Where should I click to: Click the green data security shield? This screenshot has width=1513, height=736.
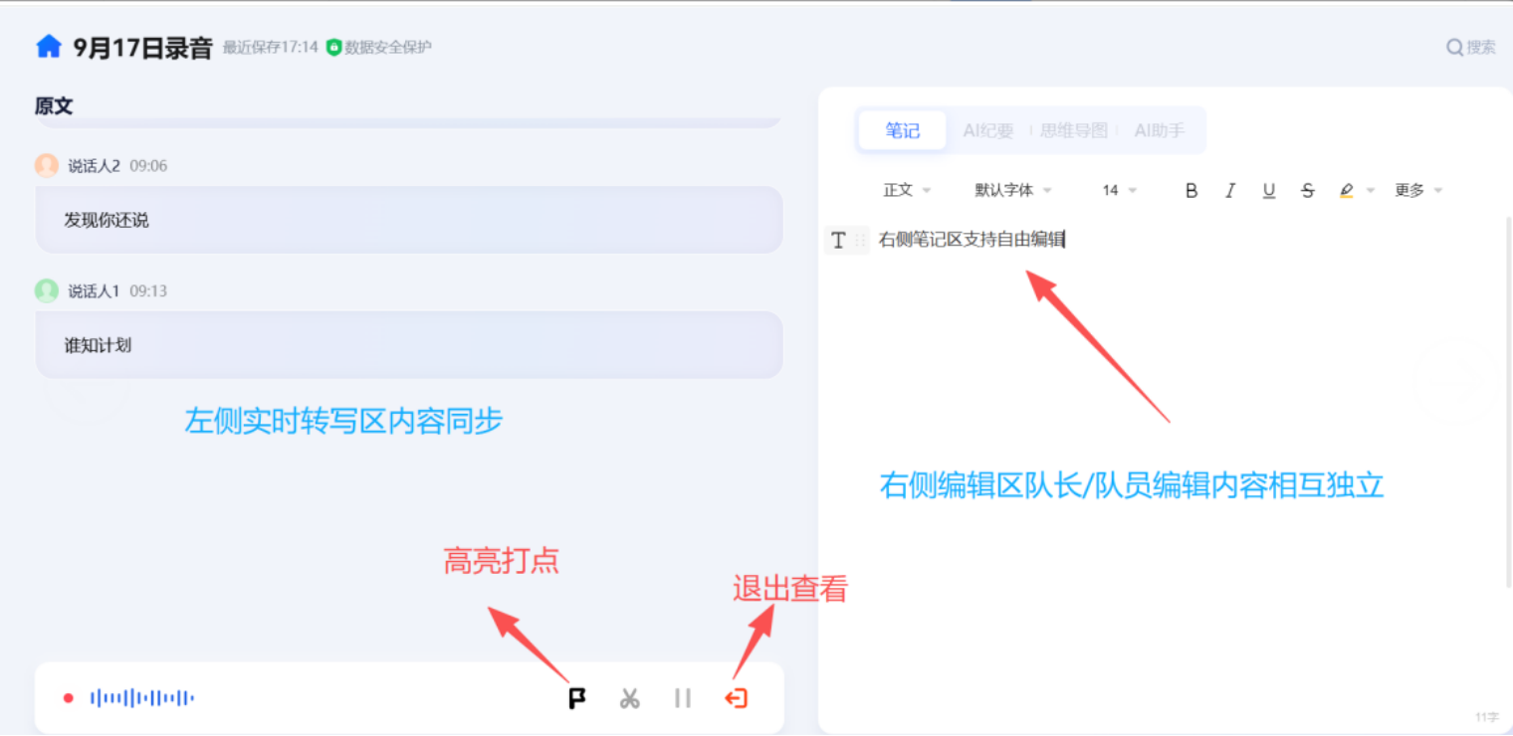click(334, 47)
